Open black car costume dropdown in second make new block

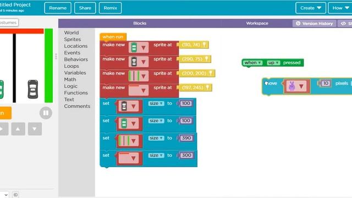139,62
